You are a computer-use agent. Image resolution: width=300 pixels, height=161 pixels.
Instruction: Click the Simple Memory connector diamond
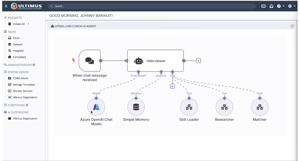[x=136, y=98]
